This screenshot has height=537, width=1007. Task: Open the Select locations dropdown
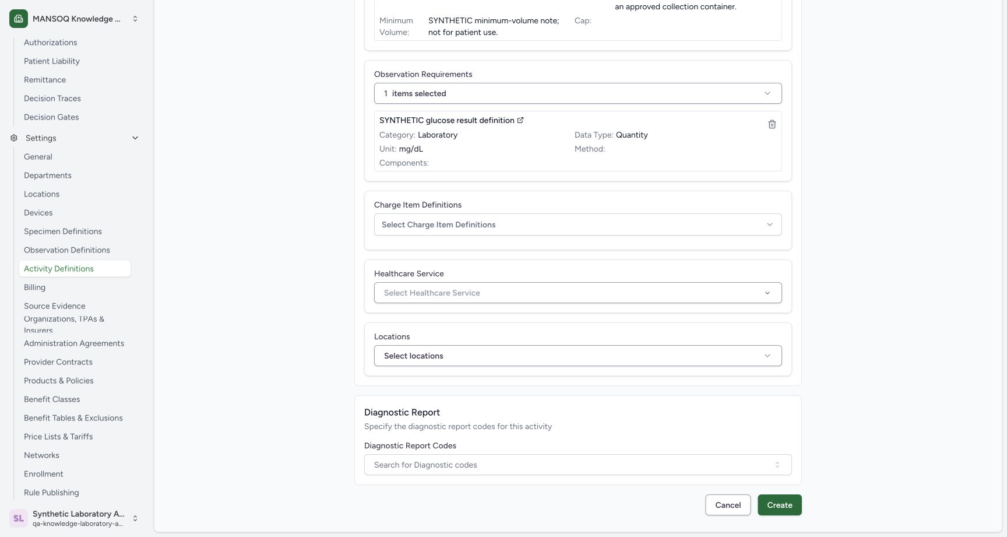tap(578, 356)
